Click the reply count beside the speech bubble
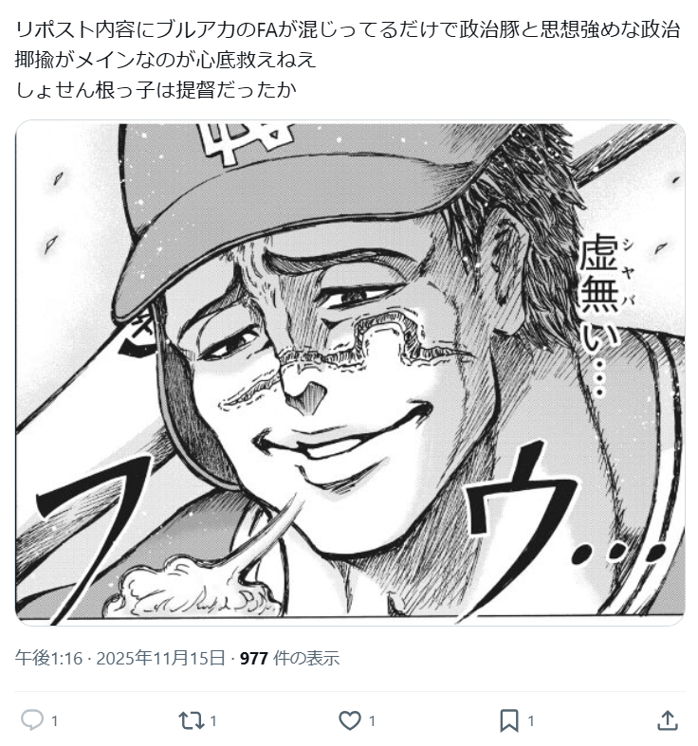The width and height of the screenshot is (698, 746). coord(54,721)
